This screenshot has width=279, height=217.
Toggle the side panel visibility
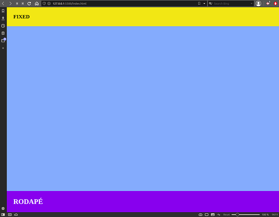(x=3, y=215)
